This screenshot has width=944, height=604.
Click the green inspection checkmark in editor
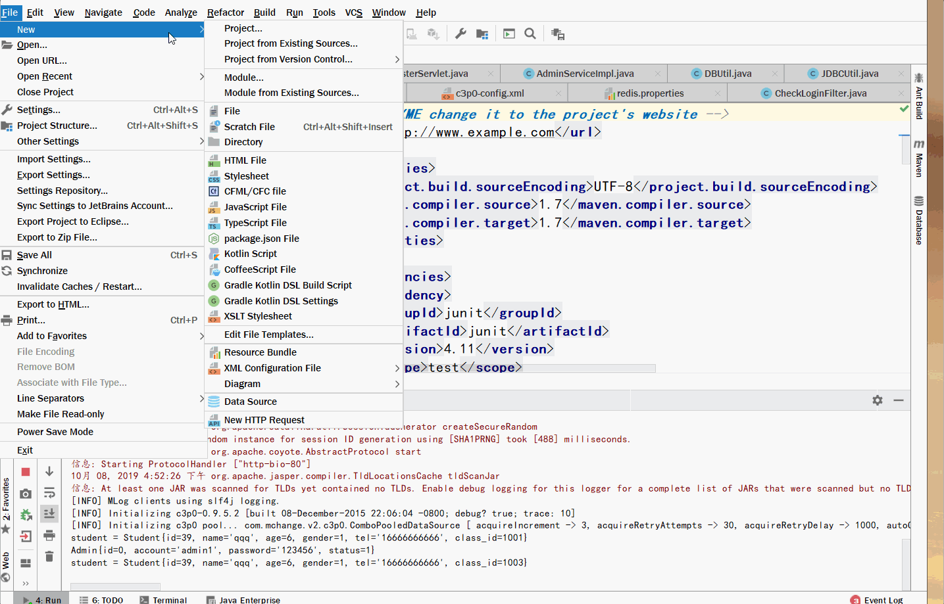pos(905,109)
